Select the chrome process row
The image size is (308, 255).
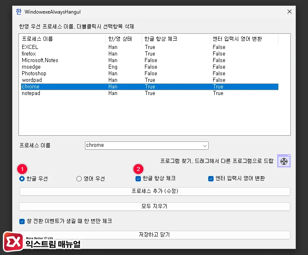(149, 87)
